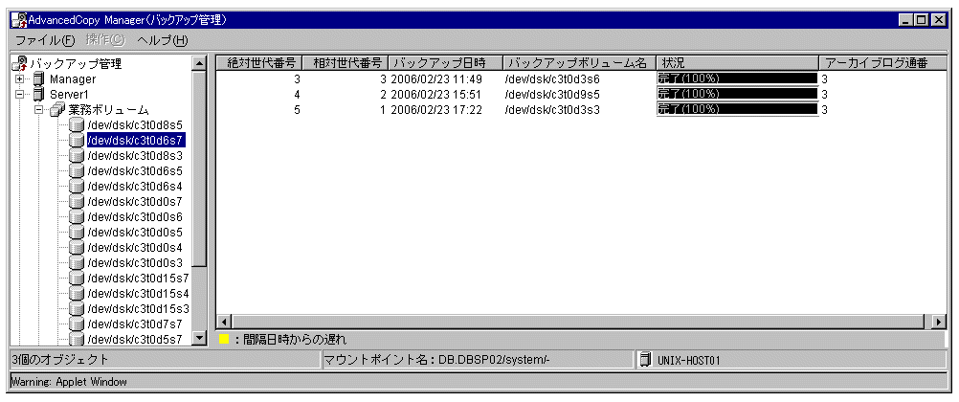Open the ヘルプ(H) menu

162,40
